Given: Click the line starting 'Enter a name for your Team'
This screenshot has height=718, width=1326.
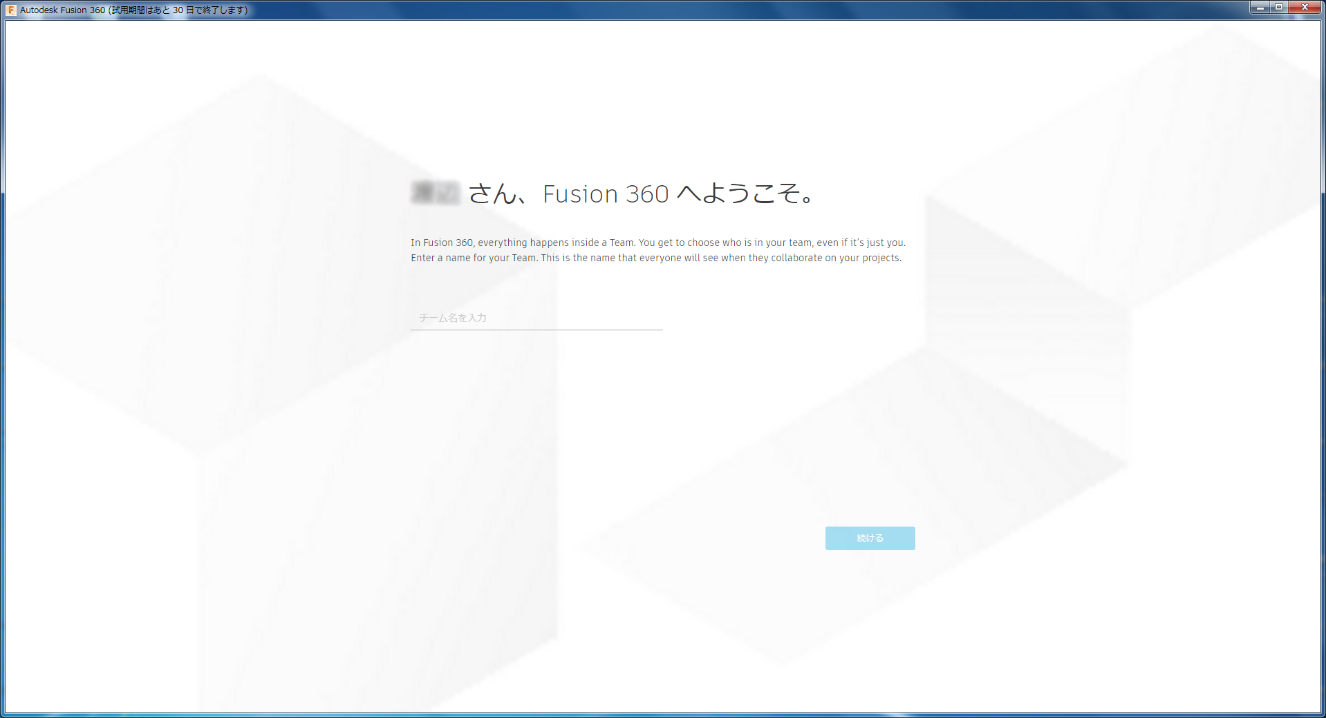Looking at the screenshot, I should 656,258.
